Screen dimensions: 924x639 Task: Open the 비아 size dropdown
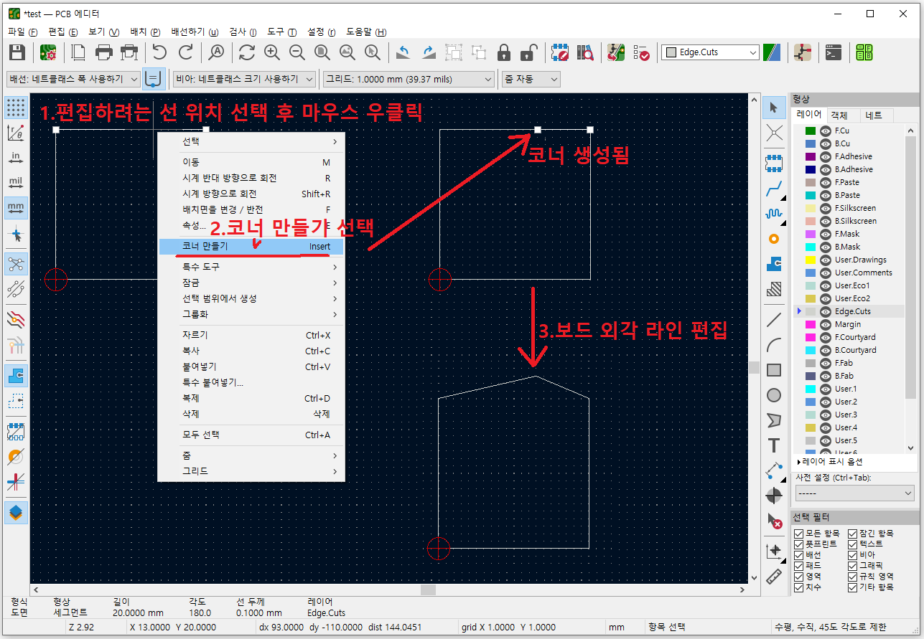(245, 79)
